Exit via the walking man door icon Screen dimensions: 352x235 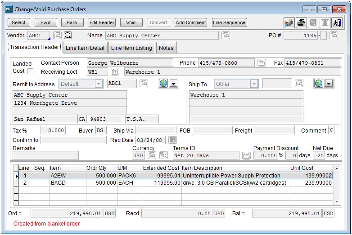[x=337, y=22]
